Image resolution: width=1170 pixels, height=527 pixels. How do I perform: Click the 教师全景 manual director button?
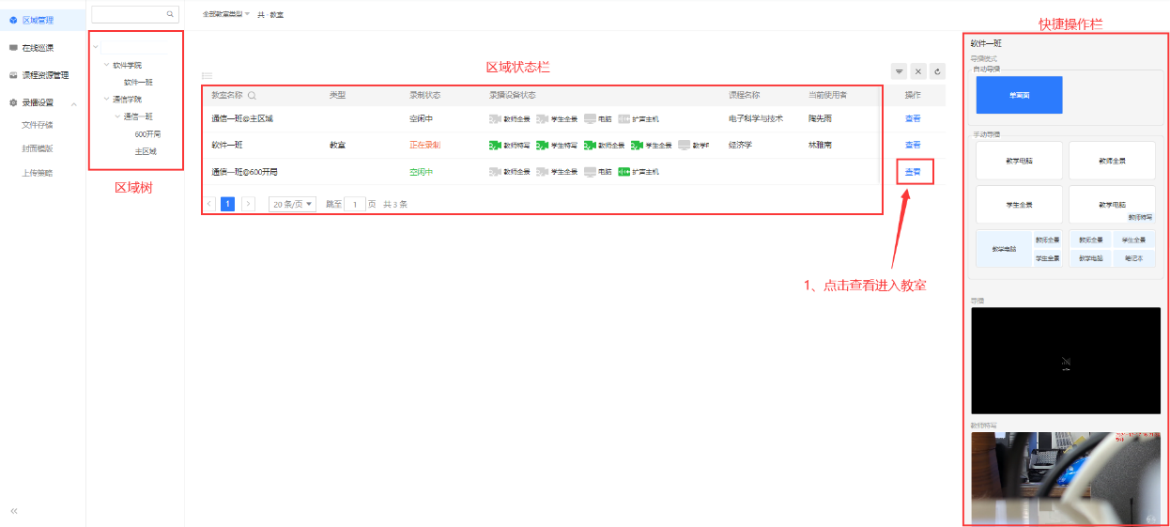point(1112,161)
